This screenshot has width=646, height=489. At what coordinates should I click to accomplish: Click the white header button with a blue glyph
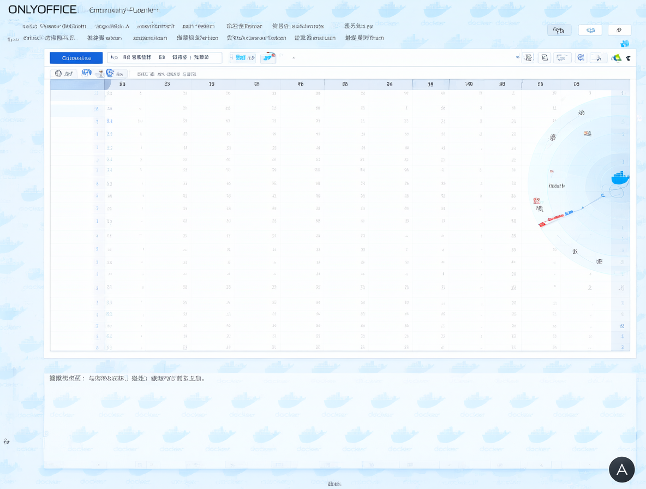point(590,30)
